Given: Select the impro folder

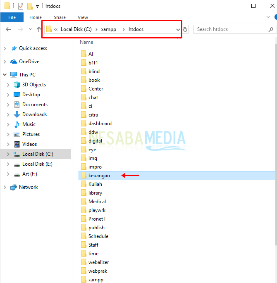Looking at the screenshot, I should [95, 167].
